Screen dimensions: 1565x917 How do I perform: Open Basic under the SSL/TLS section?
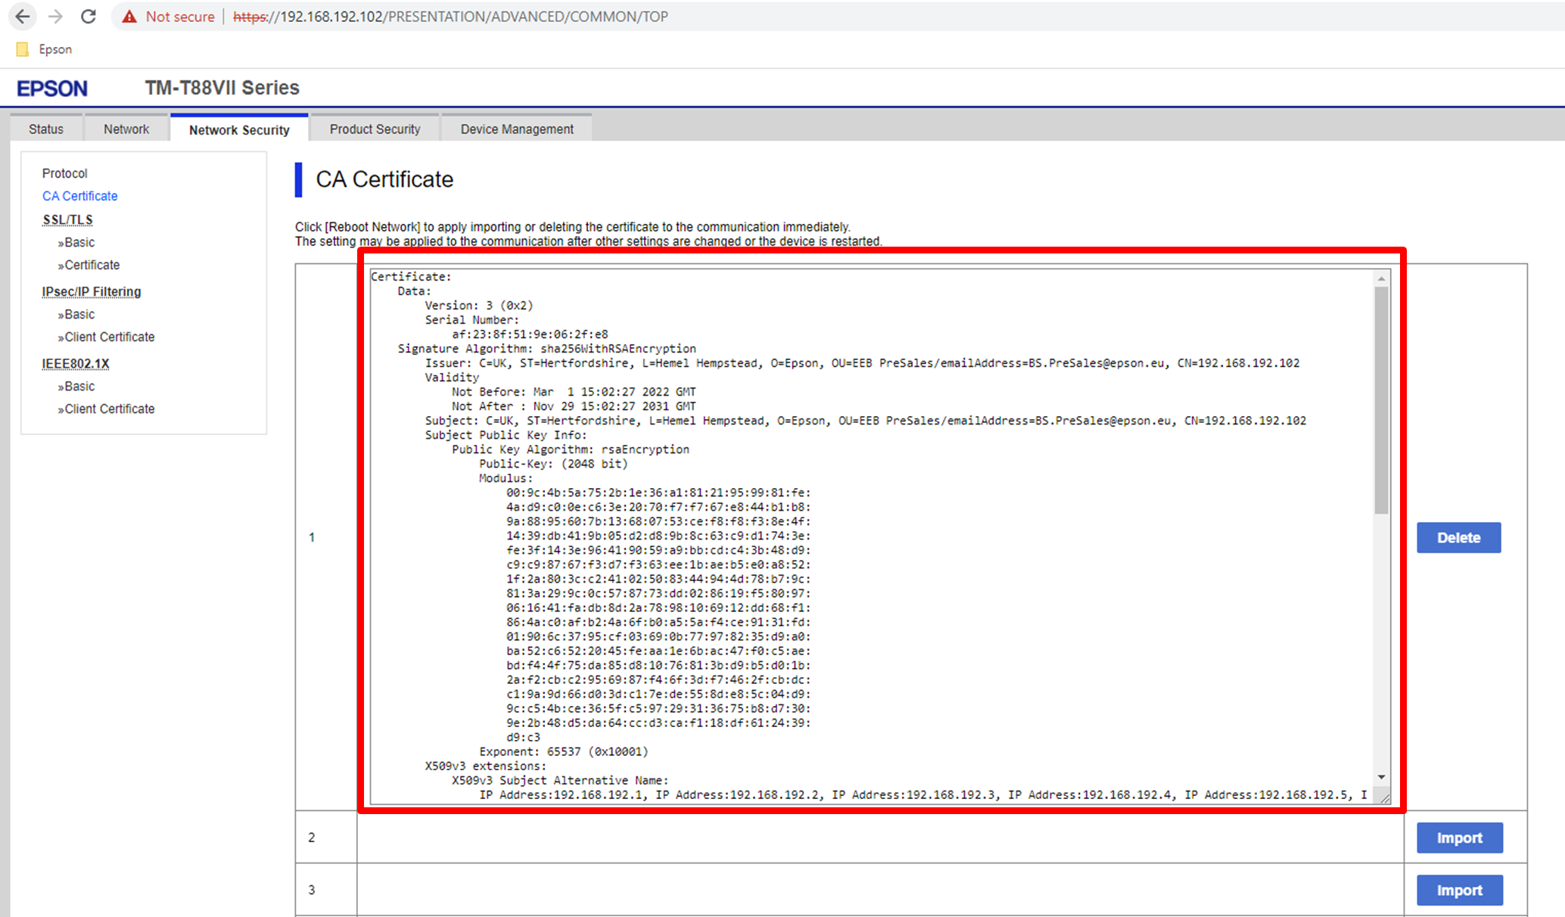pyautogui.click(x=79, y=242)
